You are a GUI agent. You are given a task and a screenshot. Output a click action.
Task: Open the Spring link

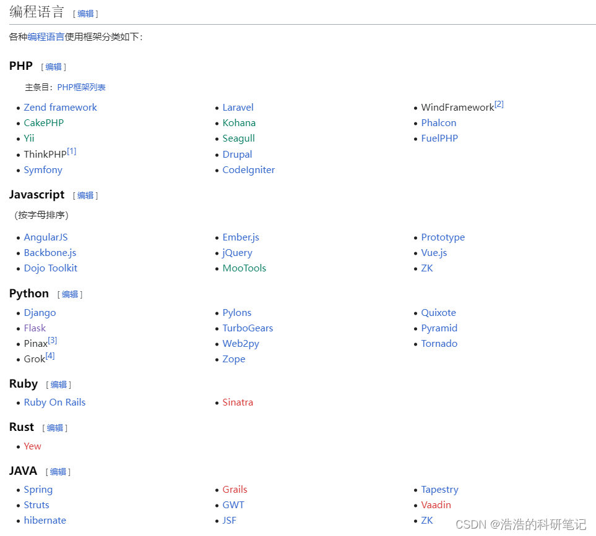[x=38, y=490]
